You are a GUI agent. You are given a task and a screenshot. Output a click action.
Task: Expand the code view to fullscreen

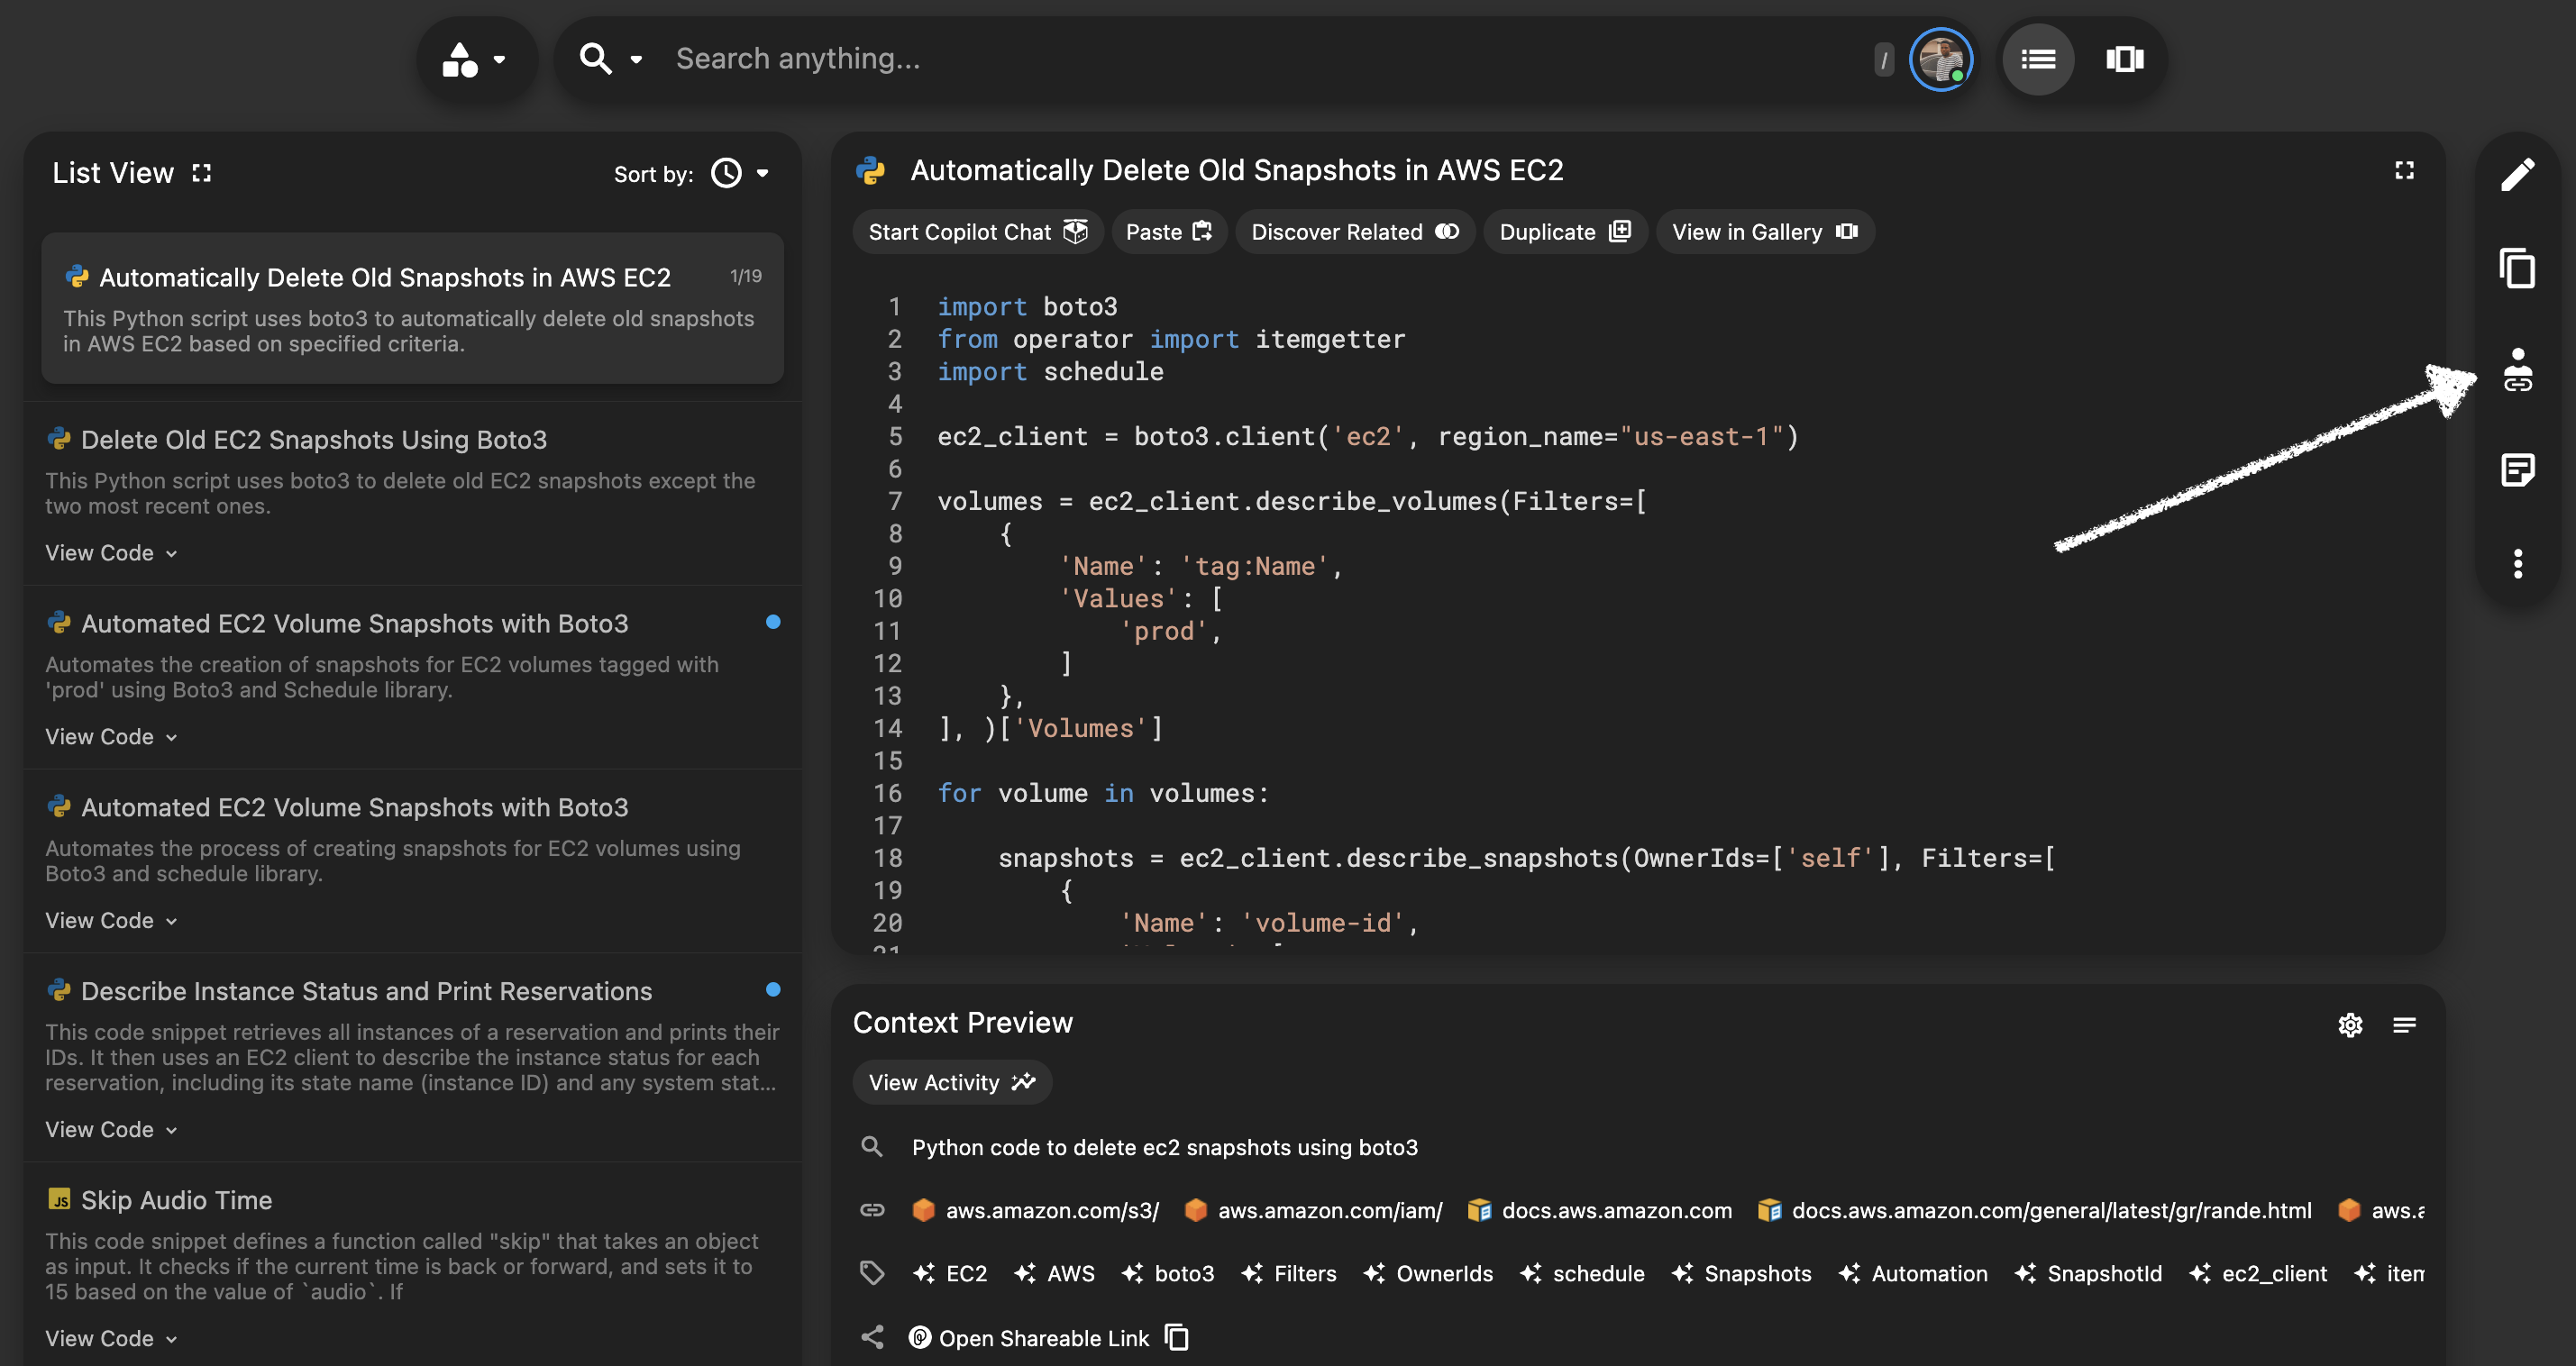click(x=2404, y=171)
